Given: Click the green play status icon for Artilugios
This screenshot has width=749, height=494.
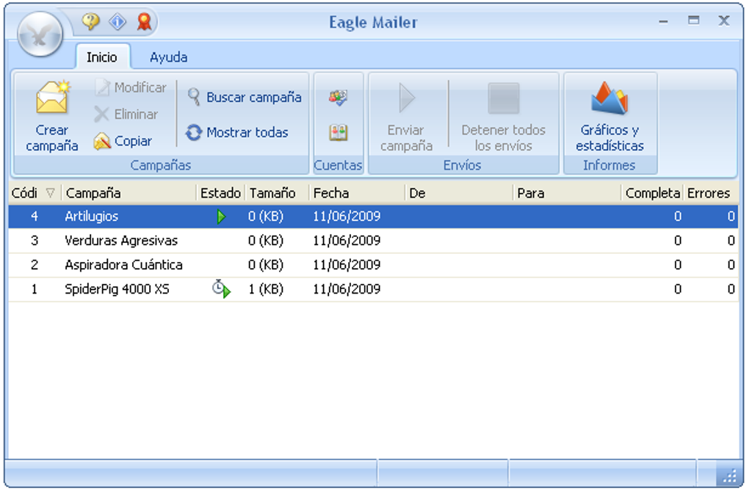Looking at the screenshot, I should pyautogui.click(x=221, y=217).
